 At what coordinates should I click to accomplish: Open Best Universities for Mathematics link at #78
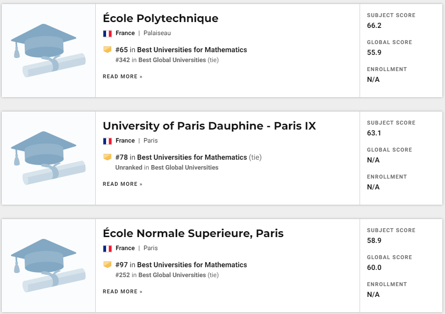pos(192,157)
